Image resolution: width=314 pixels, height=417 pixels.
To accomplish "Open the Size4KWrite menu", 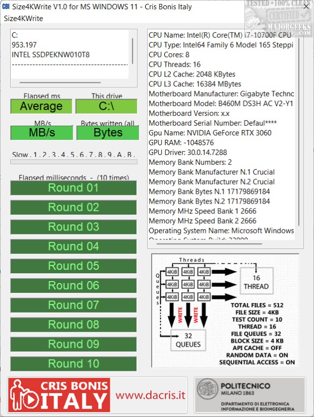I will pos(24,19).
